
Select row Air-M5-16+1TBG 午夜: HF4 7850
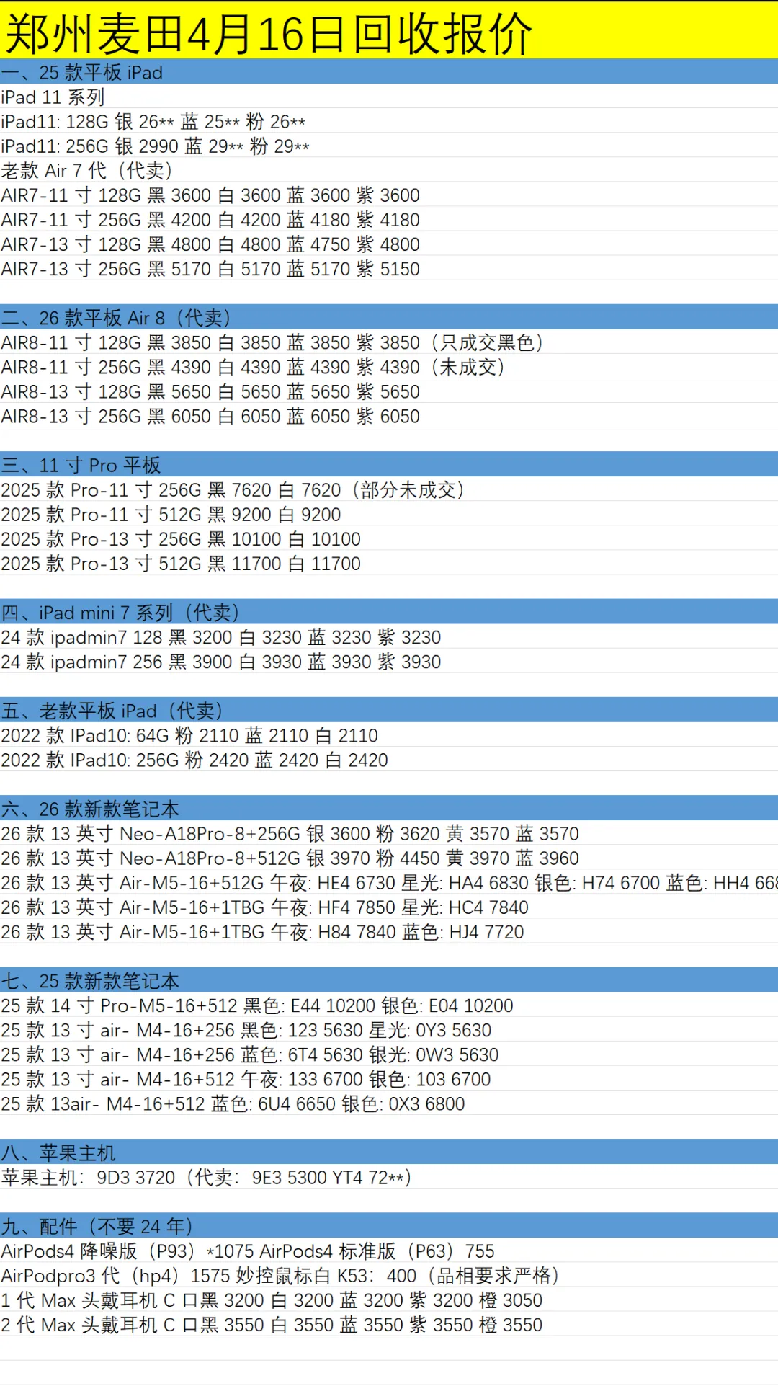click(x=389, y=905)
